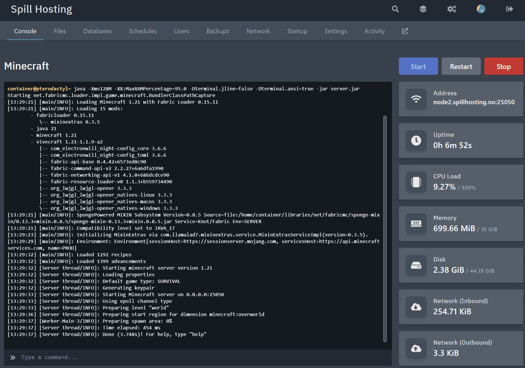Screen dimensions: 525x368
Task: Click the sign out icon
Action: click(509, 9)
